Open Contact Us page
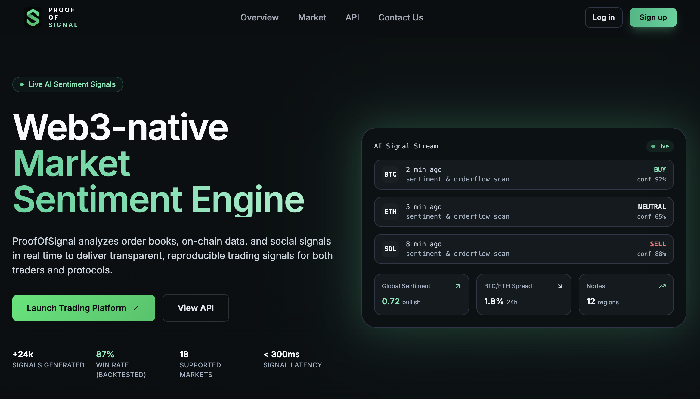The image size is (700, 399). (401, 17)
